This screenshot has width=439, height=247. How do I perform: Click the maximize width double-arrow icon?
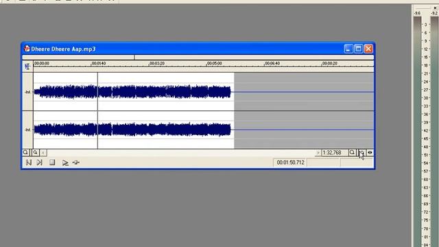pyautogui.click(x=370, y=152)
